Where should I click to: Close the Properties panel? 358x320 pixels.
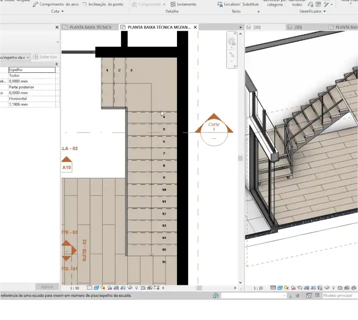[57, 27]
